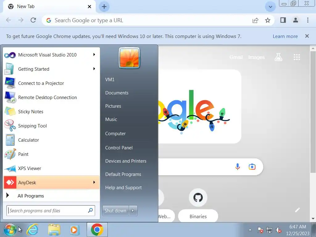Open Google apps grid

(297, 57)
